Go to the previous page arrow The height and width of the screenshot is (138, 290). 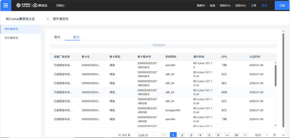pyautogui.click(x=164, y=135)
